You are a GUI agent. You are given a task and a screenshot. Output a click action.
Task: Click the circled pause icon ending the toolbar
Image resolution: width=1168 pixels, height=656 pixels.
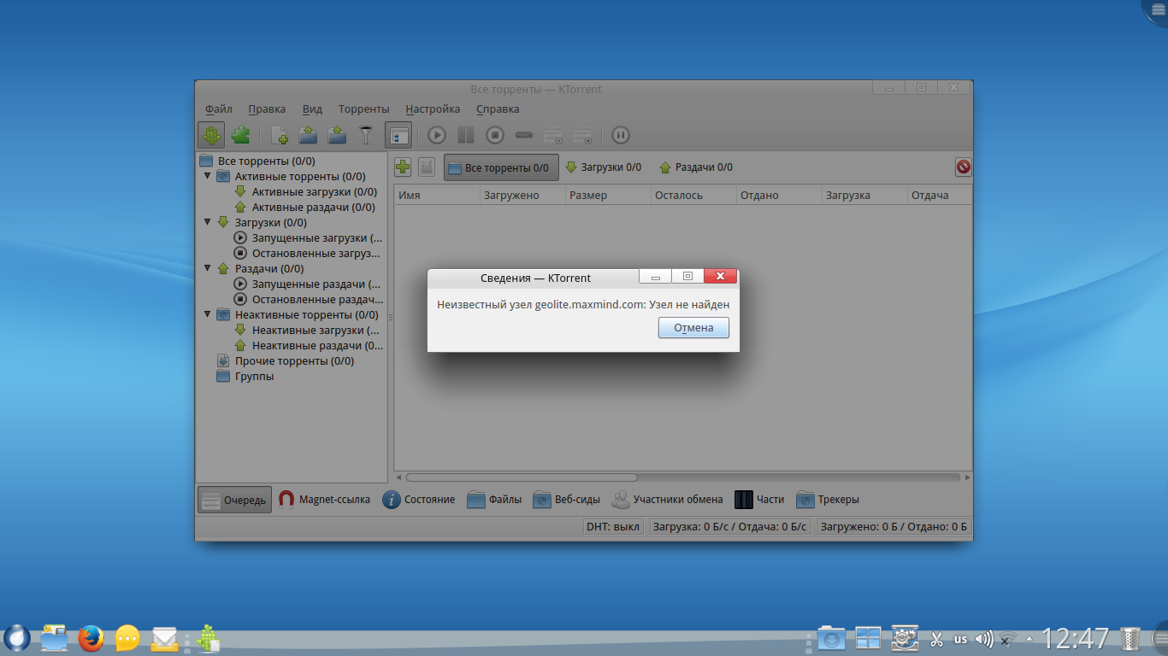tap(621, 135)
